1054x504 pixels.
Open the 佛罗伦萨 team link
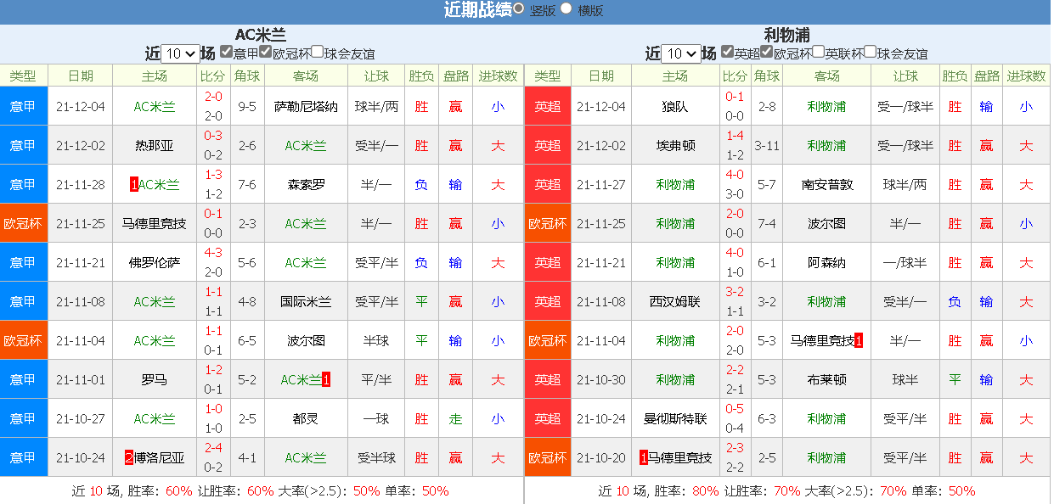155,262
